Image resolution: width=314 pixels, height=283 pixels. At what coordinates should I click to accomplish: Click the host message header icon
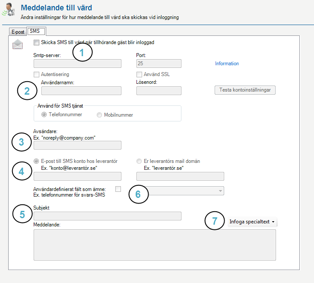point(8,10)
